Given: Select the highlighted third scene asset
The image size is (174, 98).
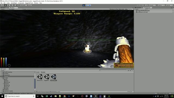Looking at the screenshot, I should pyautogui.click(x=54, y=78).
